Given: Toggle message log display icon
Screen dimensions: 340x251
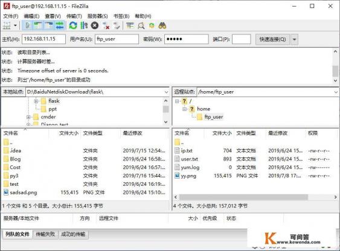Looking at the screenshot, I should tap(28, 25).
